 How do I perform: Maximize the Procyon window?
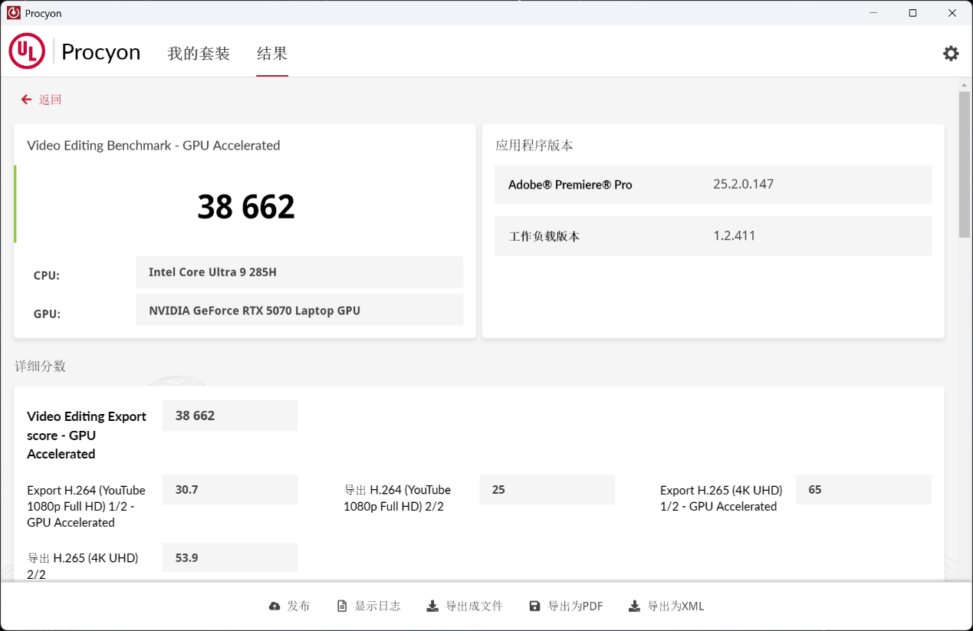tap(912, 13)
